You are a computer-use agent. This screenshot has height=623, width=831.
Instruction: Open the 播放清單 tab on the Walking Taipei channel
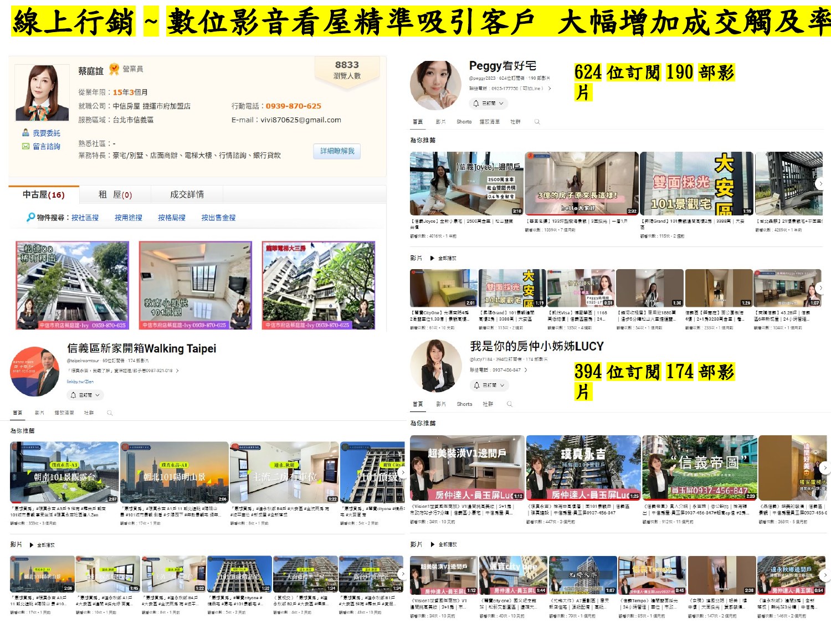(x=64, y=413)
